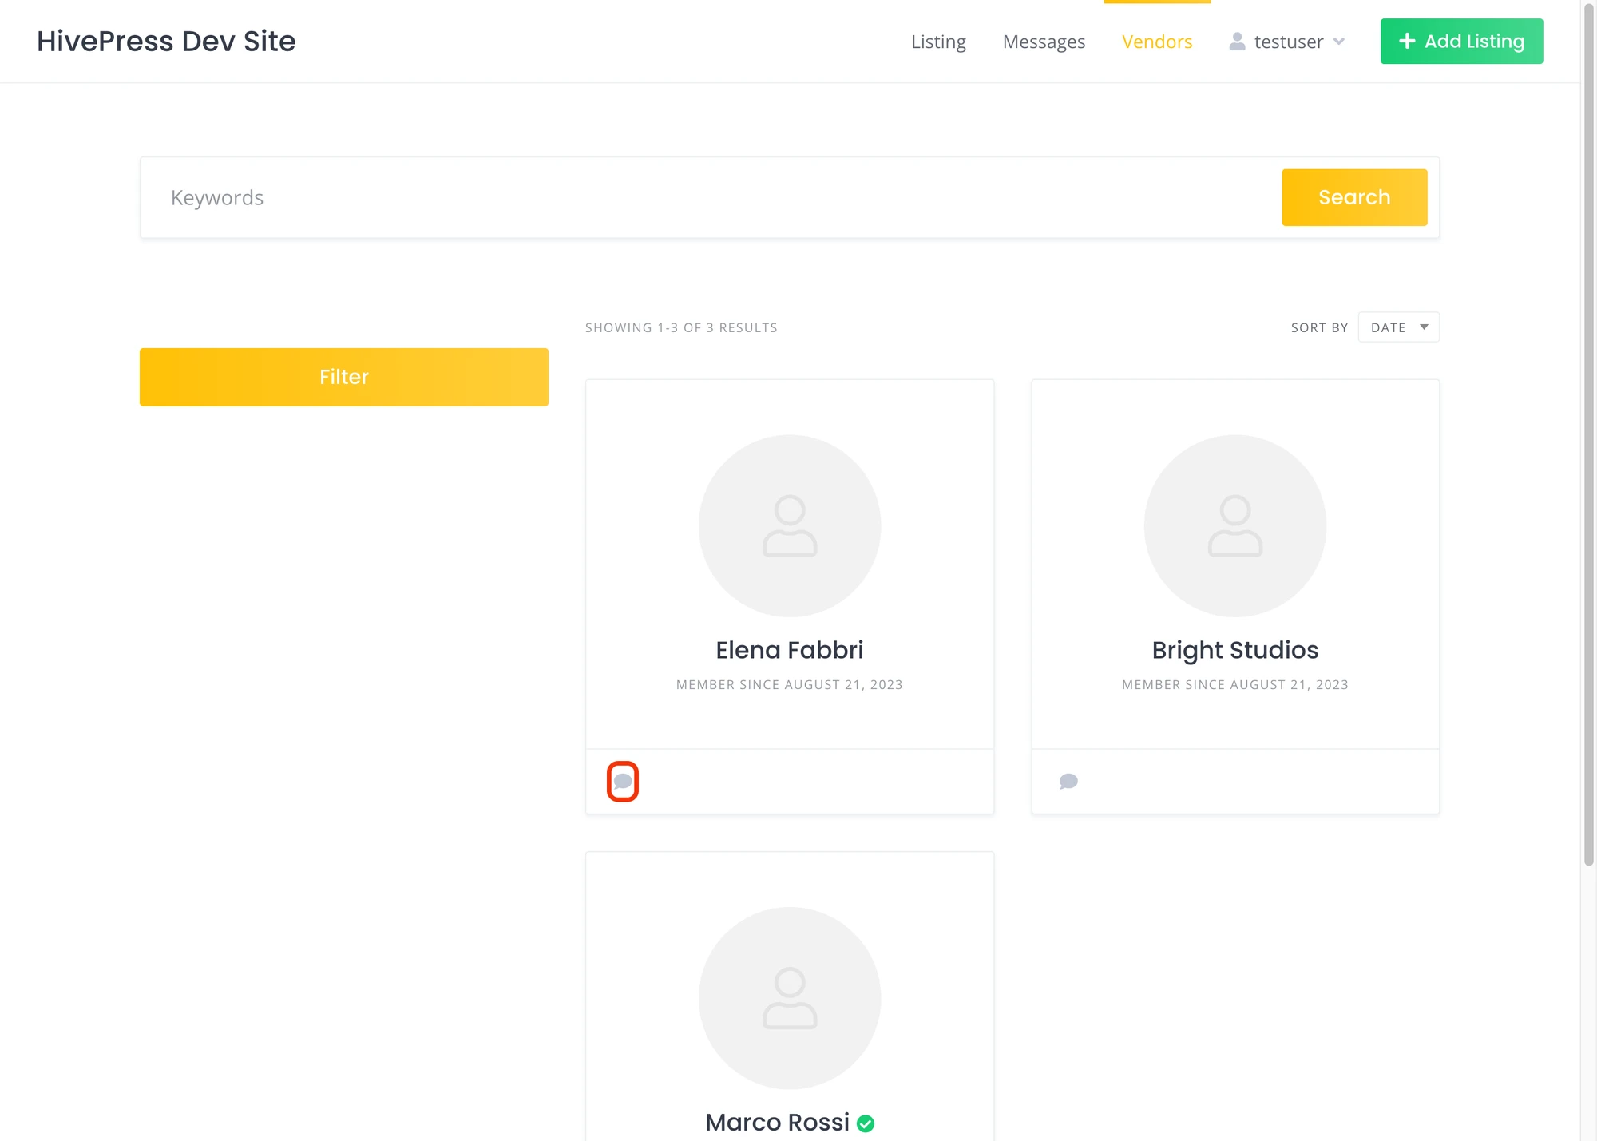This screenshot has width=1597, height=1141.
Task: Click the page vertical scrollbar
Action: point(1589,435)
